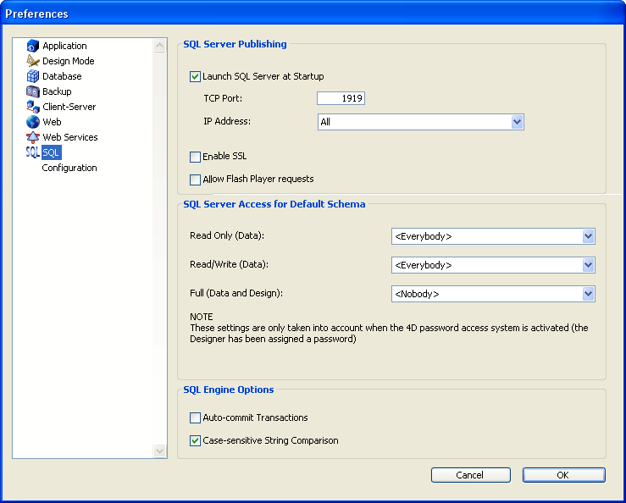The height and width of the screenshot is (503, 626).
Task: Select the Client-Server icon
Action: pyautogui.click(x=33, y=107)
